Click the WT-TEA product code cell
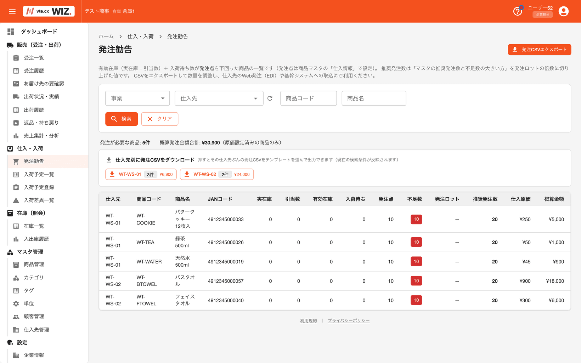The width and height of the screenshot is (581, 363). tap(146, 243)
